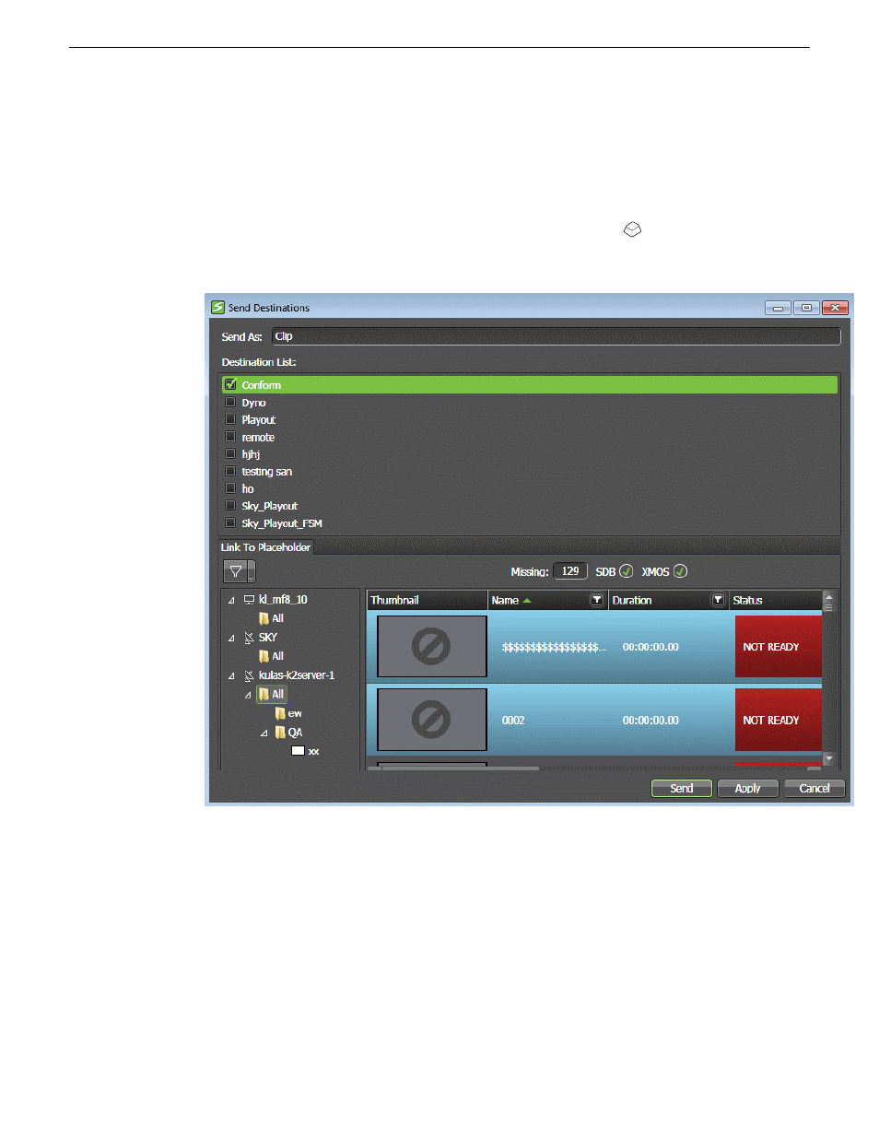This screenshot has height=1138, width=879.
Task: Enable the Playout destination checkbox
Action: tap(230, 419)
